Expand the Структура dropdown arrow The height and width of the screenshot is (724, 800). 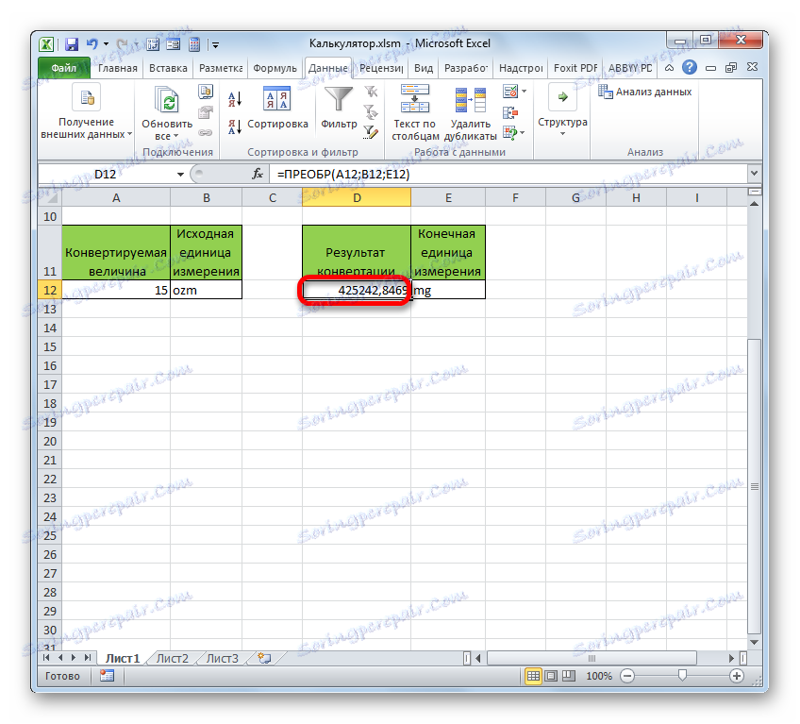(x=563, y=134)
